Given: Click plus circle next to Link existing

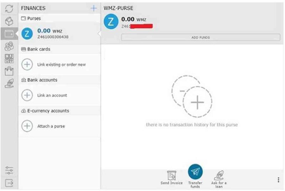Looking at the screenshot, I should pos(27,64).
